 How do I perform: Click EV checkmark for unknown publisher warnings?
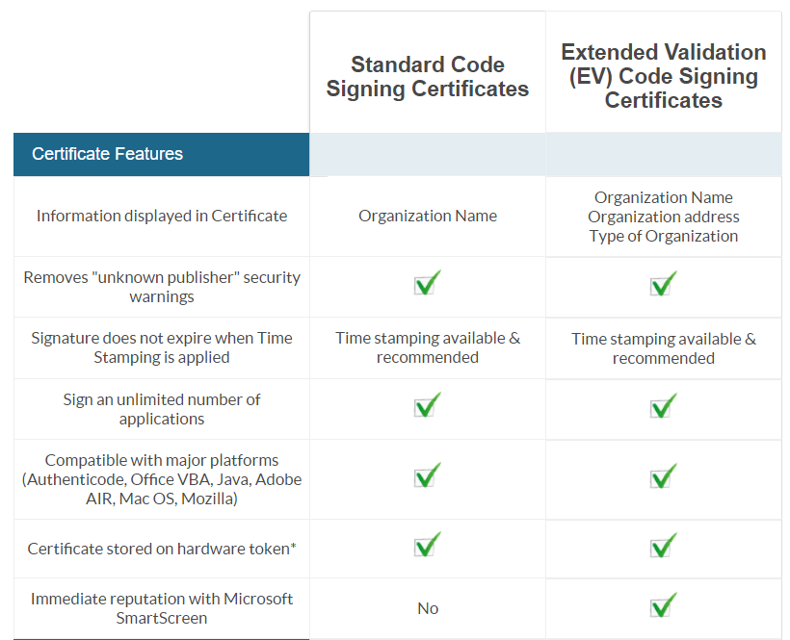tap(663, 284)
